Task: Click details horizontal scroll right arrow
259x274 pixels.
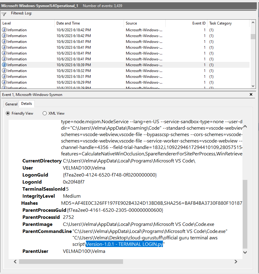Action: click(x=236, y=261)
